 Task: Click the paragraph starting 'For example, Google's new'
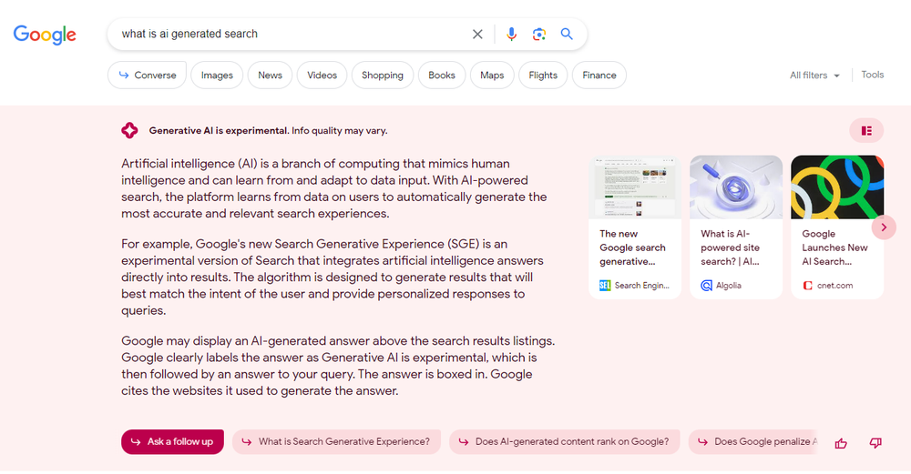click(x=333, y=277)
